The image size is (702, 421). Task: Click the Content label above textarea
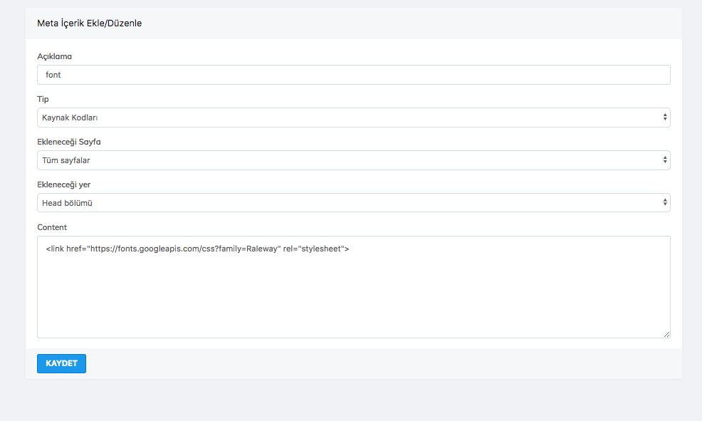tap(52, 227)
